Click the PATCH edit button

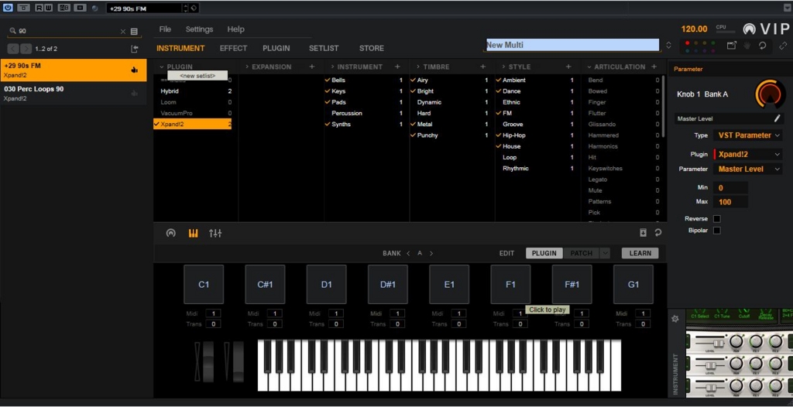point(581,253)
